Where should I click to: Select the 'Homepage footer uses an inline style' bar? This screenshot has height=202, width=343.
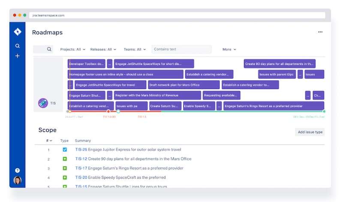(126, 74)
